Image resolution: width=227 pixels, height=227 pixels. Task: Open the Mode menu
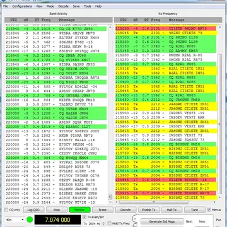[x=50, y=6]
